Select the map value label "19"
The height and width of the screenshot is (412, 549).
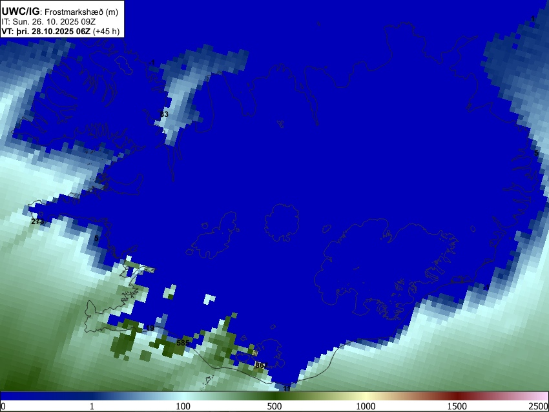click(150, 328)
